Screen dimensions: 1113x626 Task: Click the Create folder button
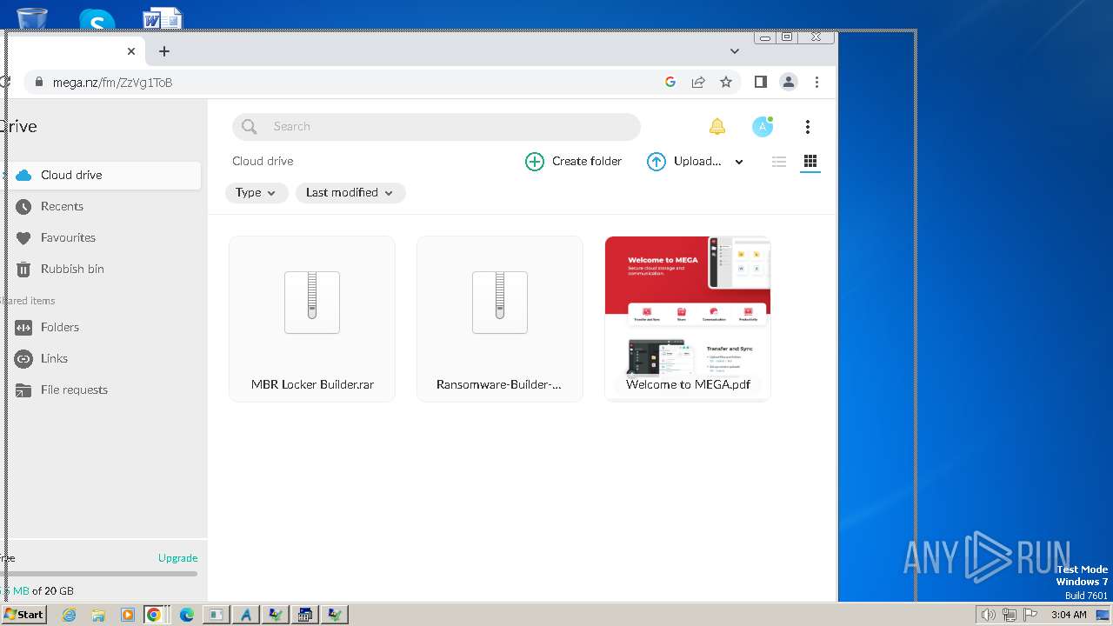point(574,162)
